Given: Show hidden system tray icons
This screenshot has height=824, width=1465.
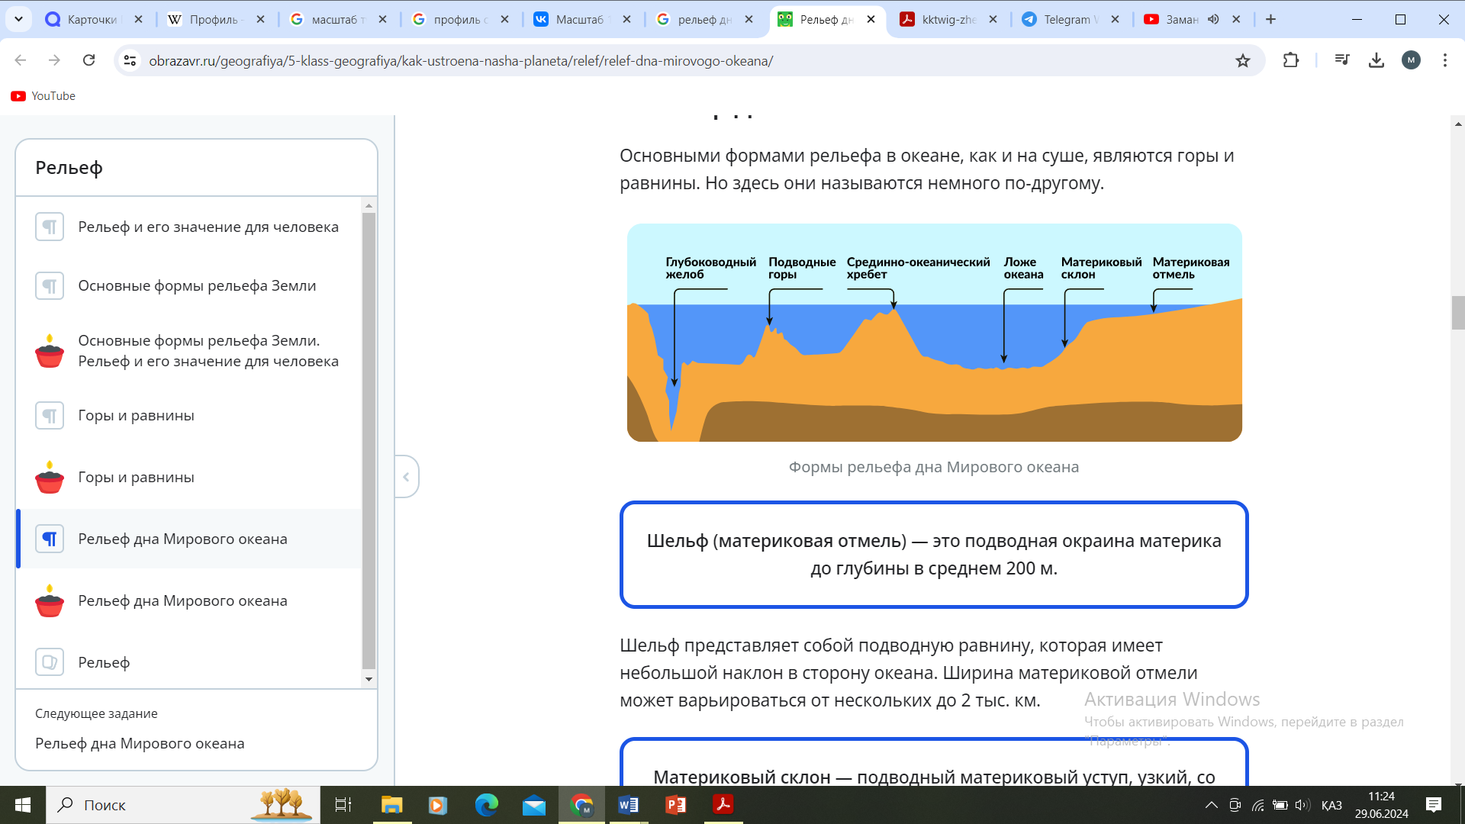Looking at the screenshot, I should click(1211, 805).
